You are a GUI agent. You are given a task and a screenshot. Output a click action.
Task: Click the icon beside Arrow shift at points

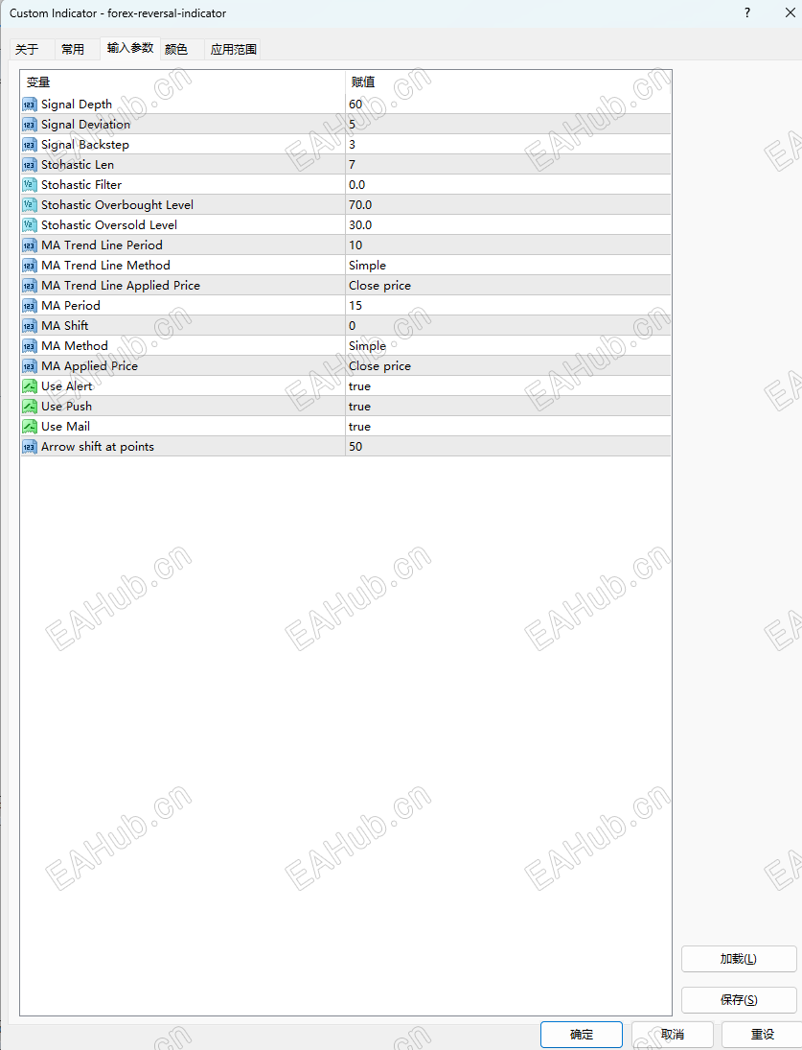[30, 446]
